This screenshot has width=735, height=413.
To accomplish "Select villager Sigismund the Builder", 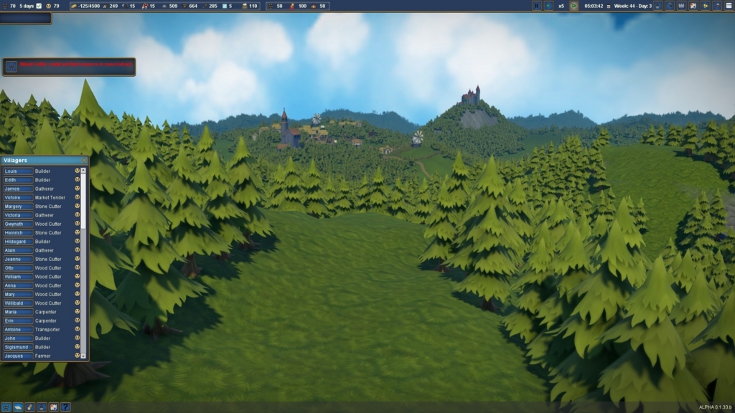I will coord(18,347).
